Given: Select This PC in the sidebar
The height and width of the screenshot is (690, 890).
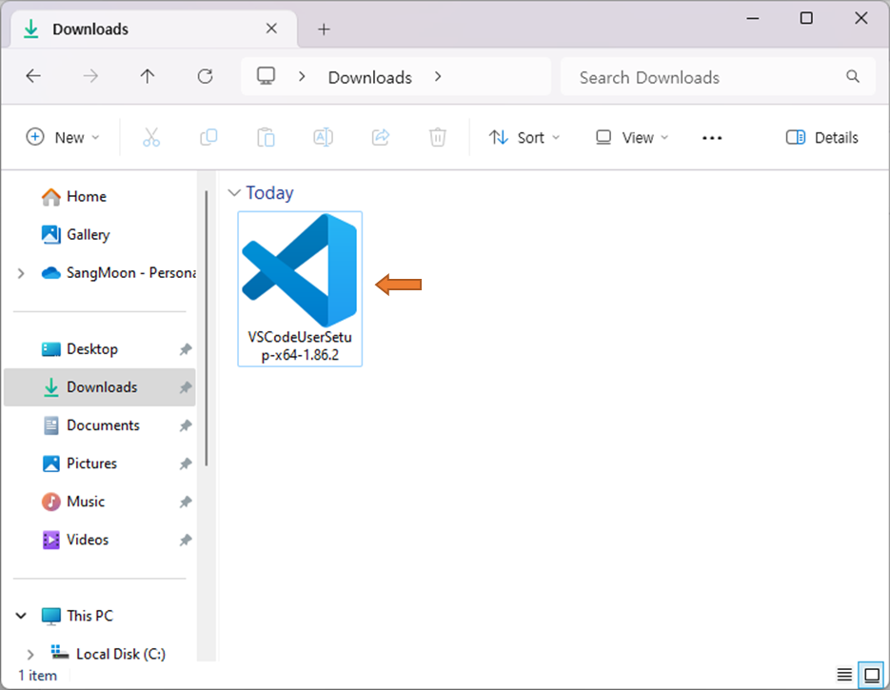Looking at the screenshot, I should click(x=89, y=616).
